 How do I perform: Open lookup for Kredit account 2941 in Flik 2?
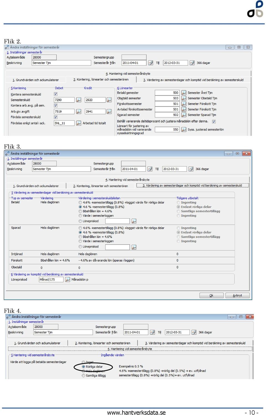[x=109, y=111]
